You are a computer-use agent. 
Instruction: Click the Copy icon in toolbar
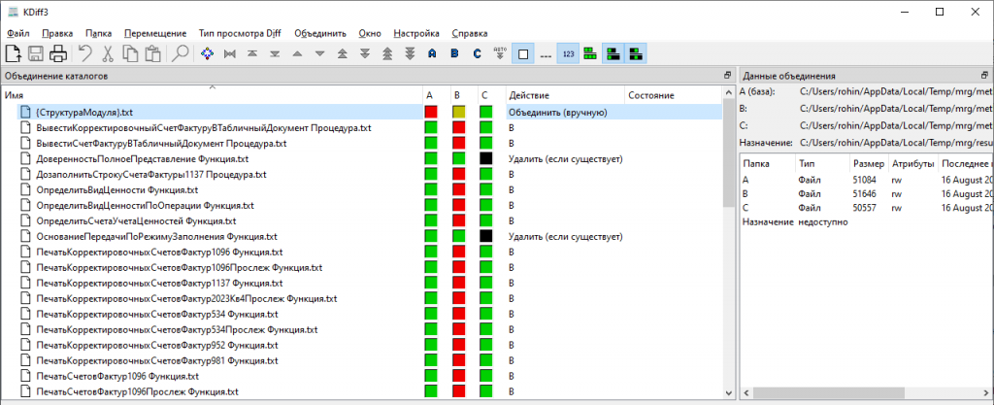[x=130, y=53]
